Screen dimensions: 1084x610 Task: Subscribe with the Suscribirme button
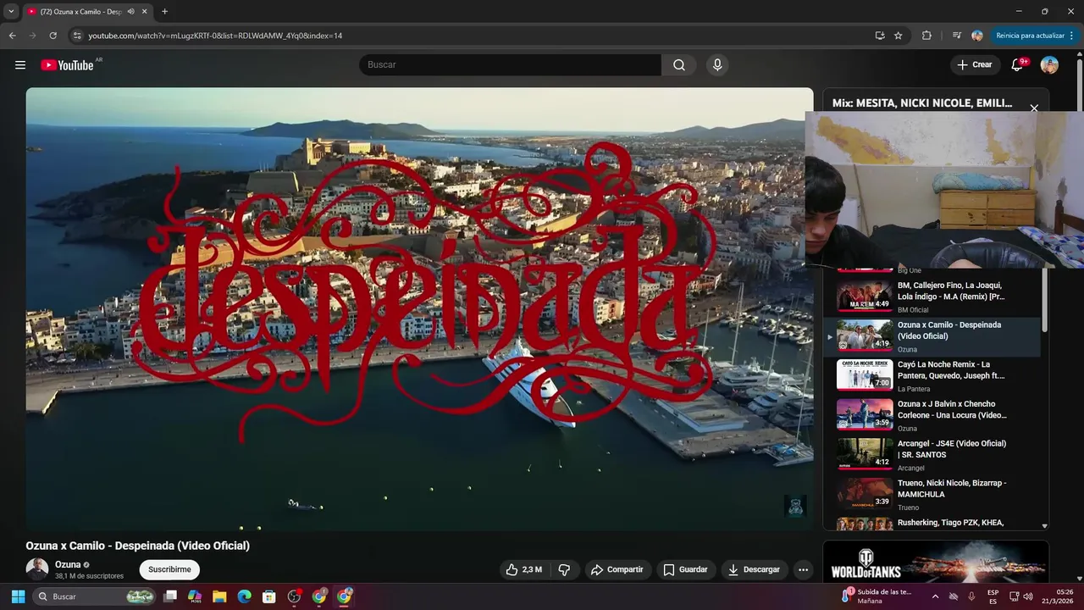click(x=169, y=569)
